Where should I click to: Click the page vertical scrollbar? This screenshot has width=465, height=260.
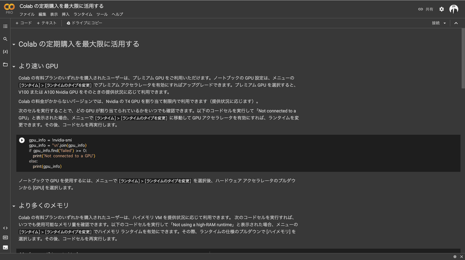tap(463, 58)
